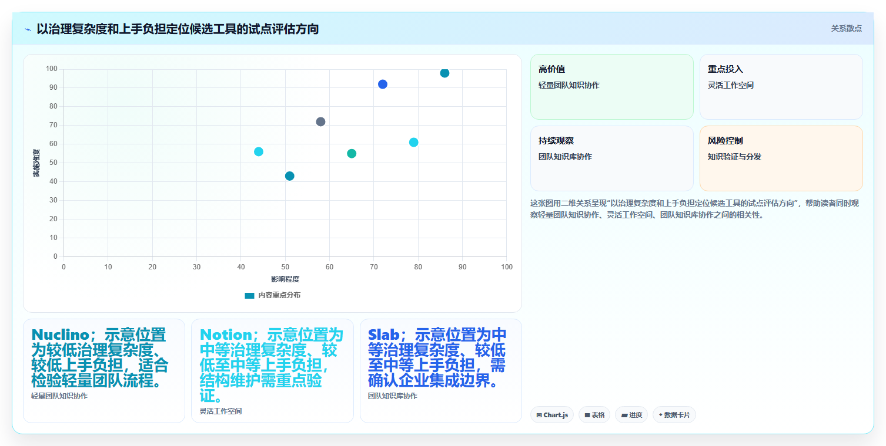Click the x-axis tick label 50
The width and height of the screenshot is (886, 446).
point(285,267)
